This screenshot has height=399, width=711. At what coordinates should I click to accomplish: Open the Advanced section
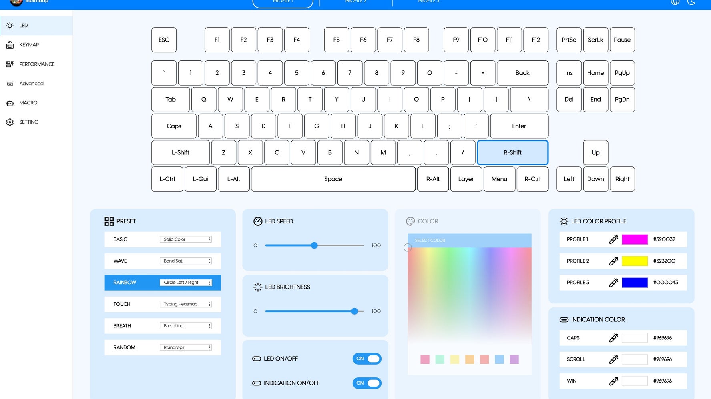[36, 84]
